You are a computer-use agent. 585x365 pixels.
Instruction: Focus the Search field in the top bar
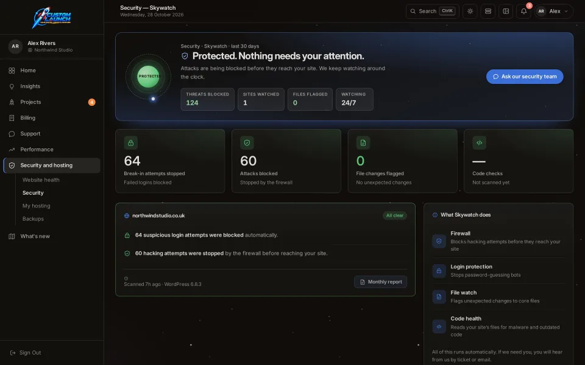click(433, 11)
